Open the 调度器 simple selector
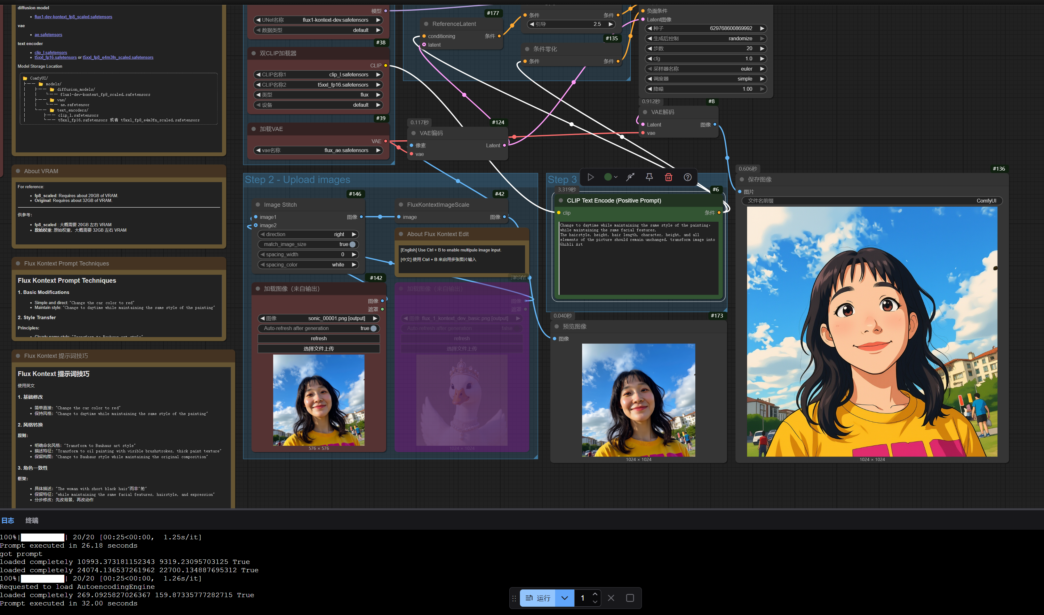 (x=706, y=79)
